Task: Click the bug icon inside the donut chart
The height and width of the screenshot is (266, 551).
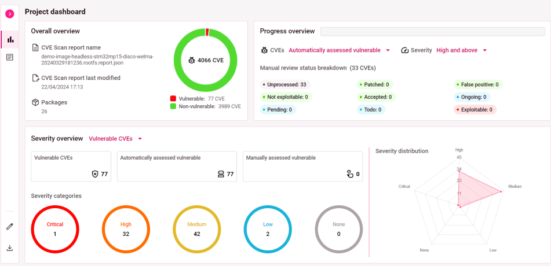Action: (x=192, y=60)
